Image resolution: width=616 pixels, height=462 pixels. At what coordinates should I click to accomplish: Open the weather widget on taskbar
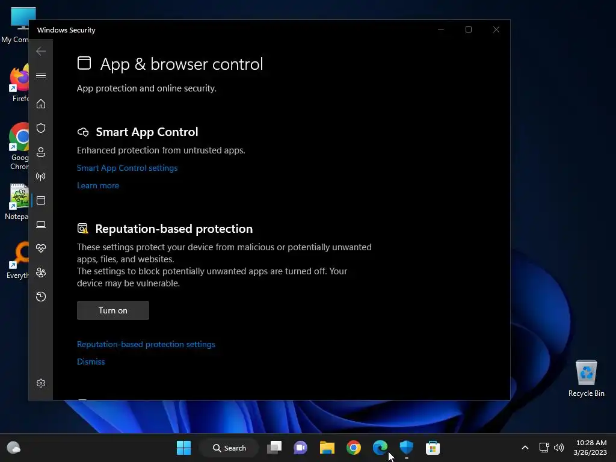14,448
